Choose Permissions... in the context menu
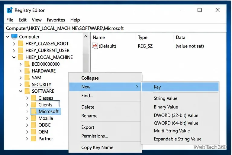232x155 pixels. [x=105, y=136]
